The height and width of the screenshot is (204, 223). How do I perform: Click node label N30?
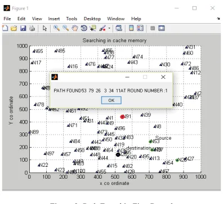click(x=166, y=65)
